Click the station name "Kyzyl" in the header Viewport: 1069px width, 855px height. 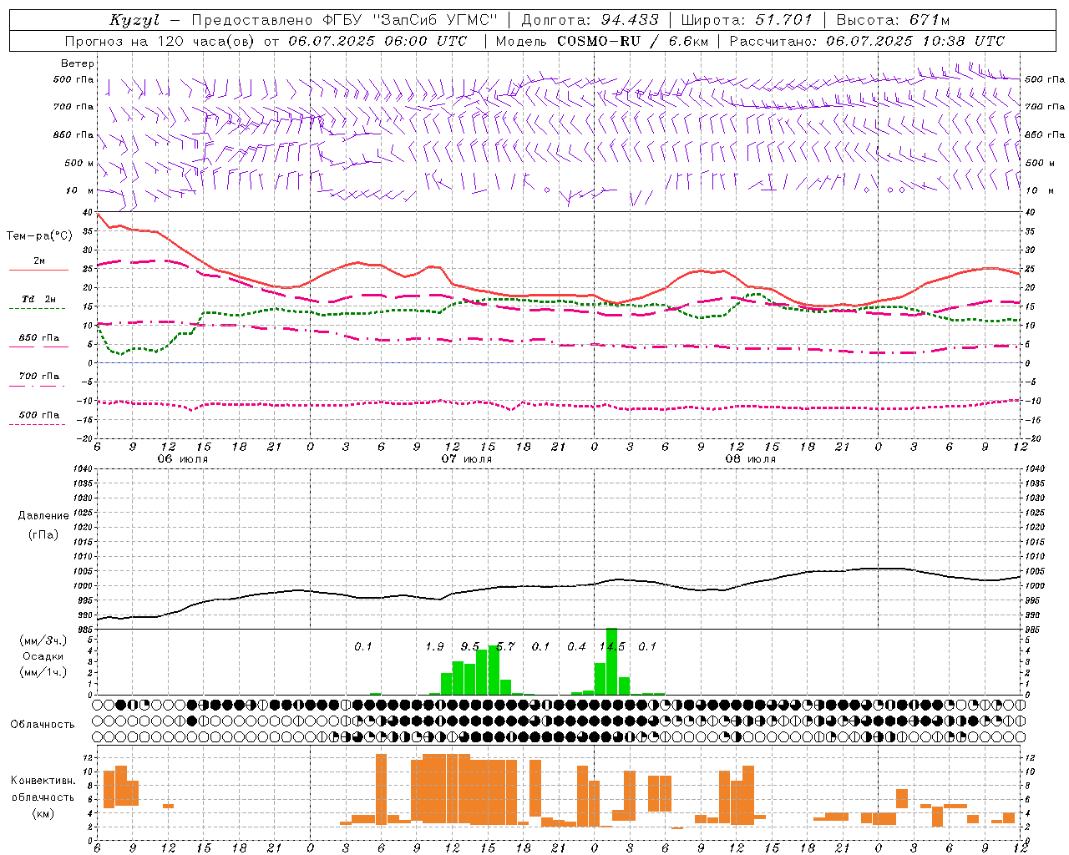click(134, 20)
